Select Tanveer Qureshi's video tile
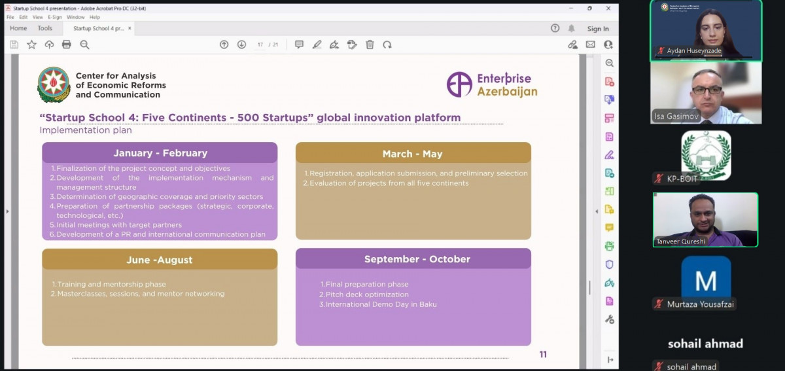Viewport: 785px width, 371px height. coord(706,220)
